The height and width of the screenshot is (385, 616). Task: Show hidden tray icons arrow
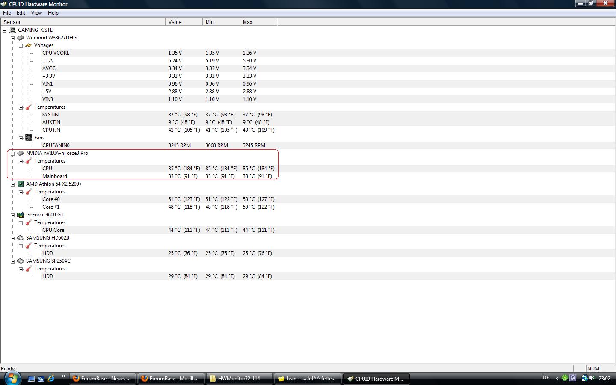[x=557, y=378]
